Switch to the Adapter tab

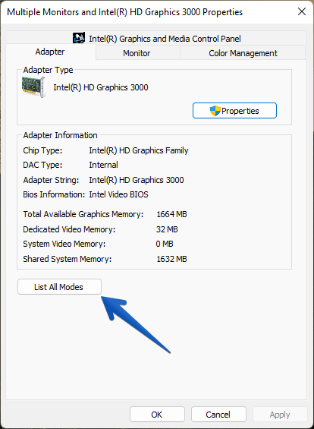tap(50, 52)
